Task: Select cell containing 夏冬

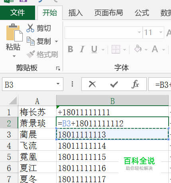Action: point(37,179)
